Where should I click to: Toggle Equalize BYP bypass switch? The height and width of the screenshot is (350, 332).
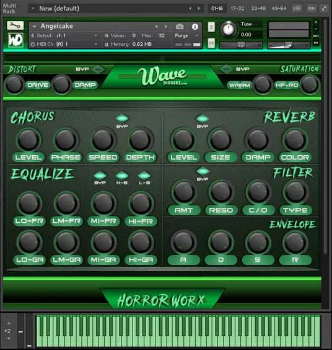tap(100, 176)
